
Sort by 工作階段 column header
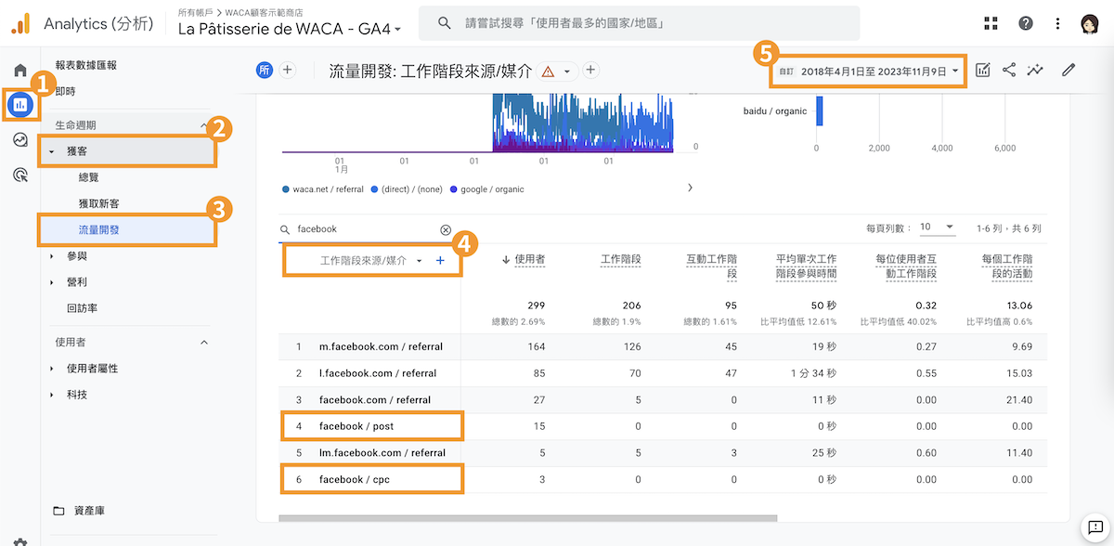(621, 259)
